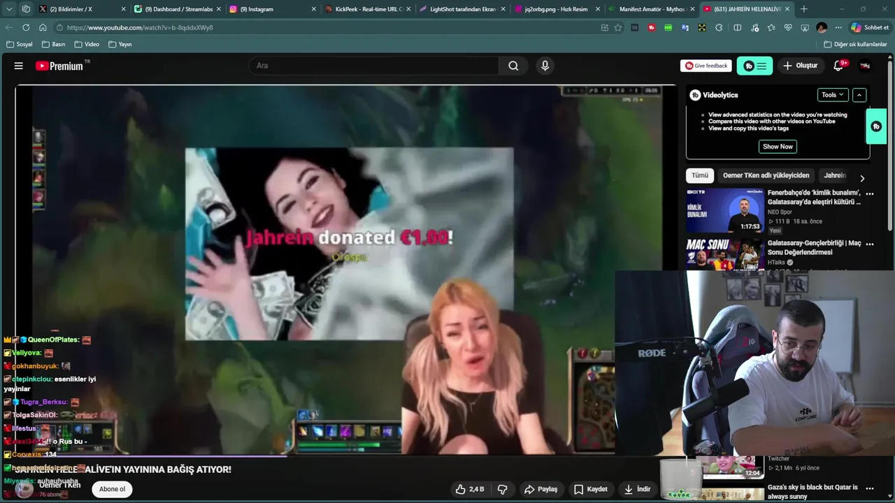Open the Maç Sonu video thumbnail
895x503 pixels.
point(724,254)
